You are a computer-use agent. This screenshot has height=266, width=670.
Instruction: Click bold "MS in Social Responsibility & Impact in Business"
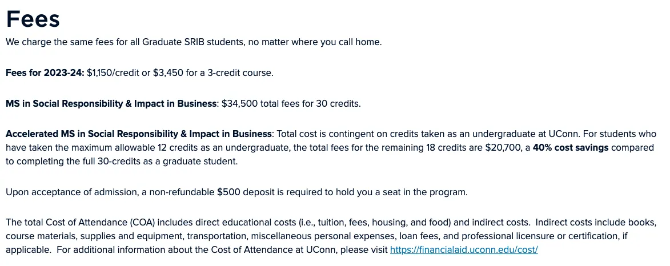pos(111,104)
